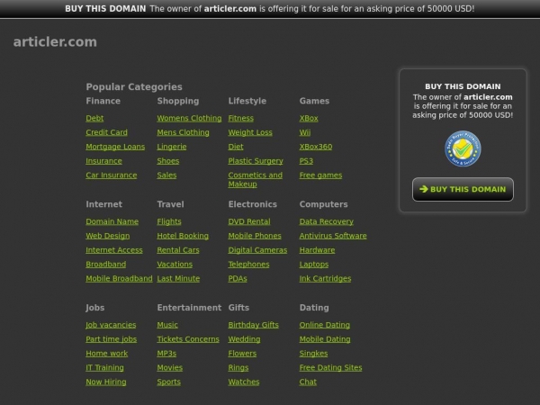540x405 pixels.
Task: Click the Sedo Buyer Protection badge
Action: point(463,148)
